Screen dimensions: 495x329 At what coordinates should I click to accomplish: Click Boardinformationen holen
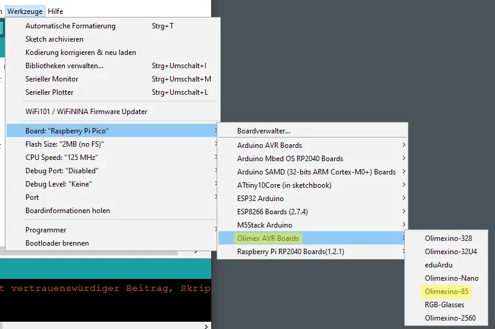click(68, 211)
